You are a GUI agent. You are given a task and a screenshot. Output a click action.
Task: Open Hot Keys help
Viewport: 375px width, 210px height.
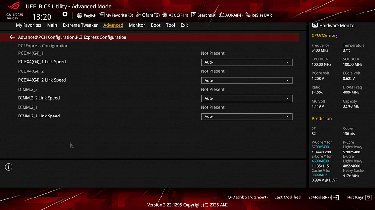tap(359, 198)
